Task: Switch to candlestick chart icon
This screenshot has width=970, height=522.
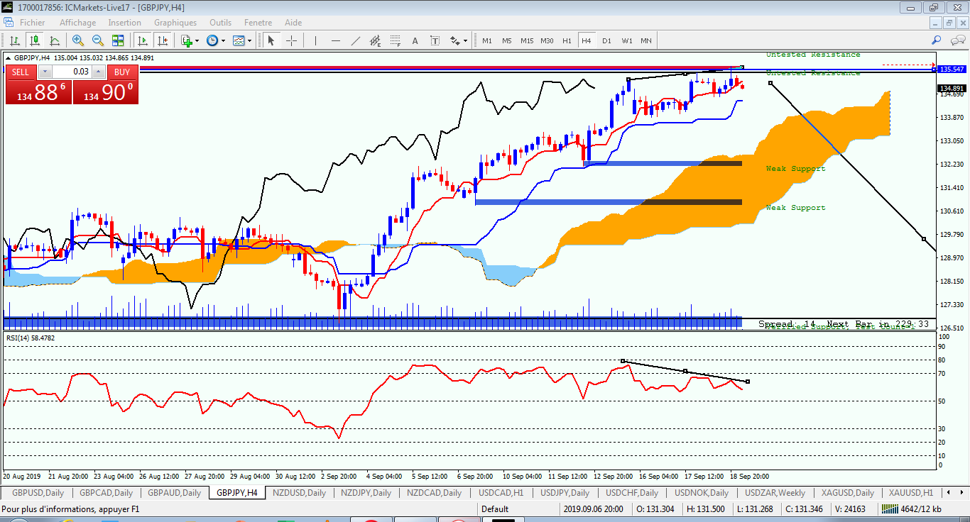Action: (x=34, y=40)
